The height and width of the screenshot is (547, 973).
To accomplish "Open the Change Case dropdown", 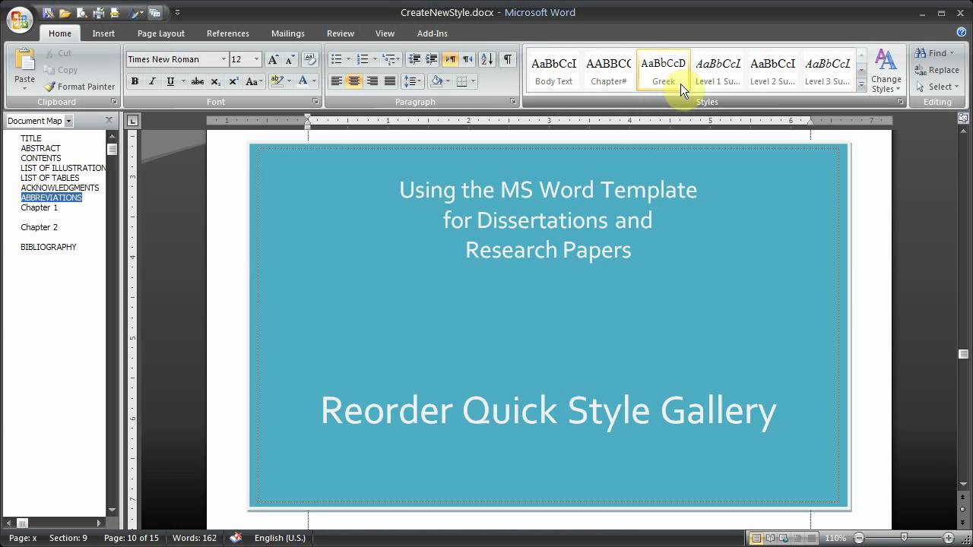I will tap(254, 81).
